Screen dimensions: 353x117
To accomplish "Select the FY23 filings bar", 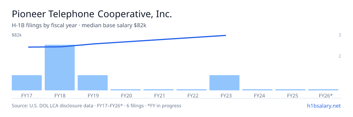I will click(x=224, y=83).
